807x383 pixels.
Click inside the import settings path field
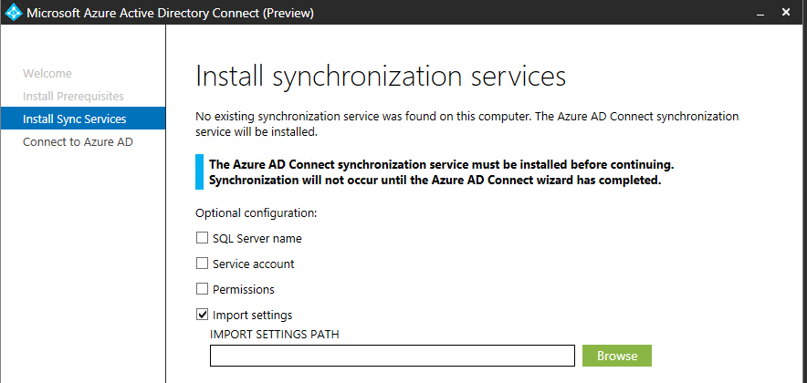[x=392, y=356]
